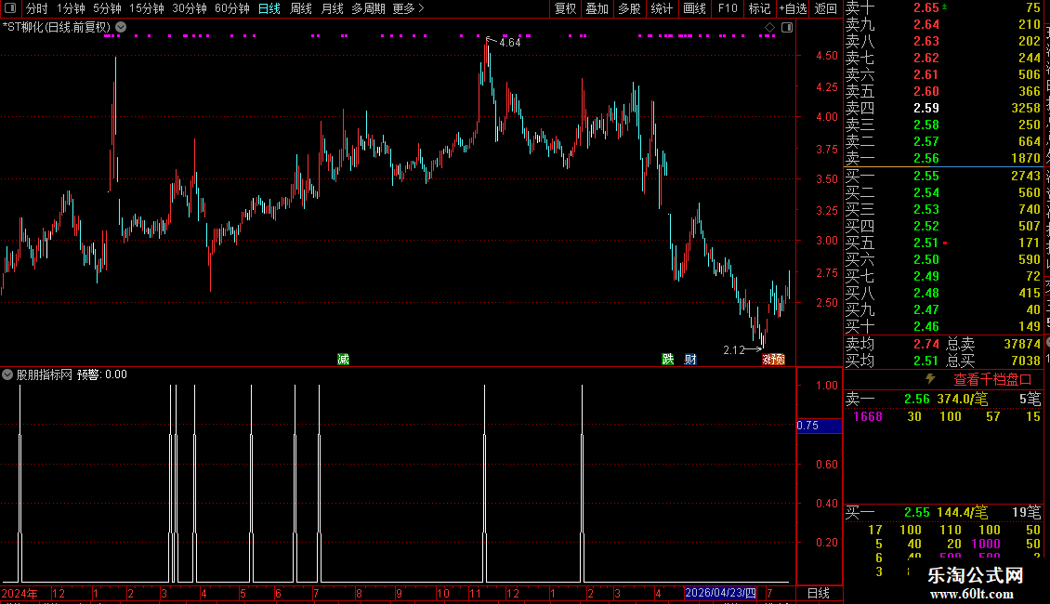The width and height of the screenshot is (1050, 604).
Task: Click the panel layout icon at top-left
Action: click(x=10, y=8)
